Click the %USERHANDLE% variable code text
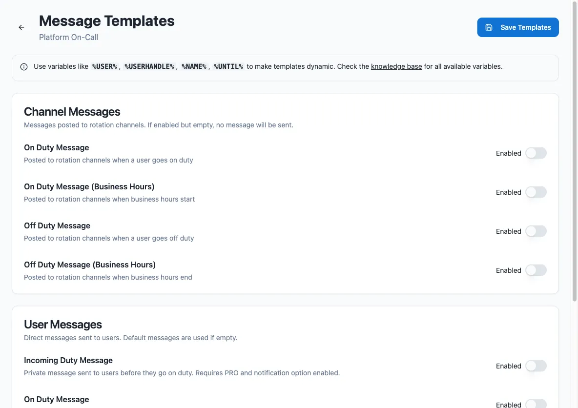Viewport: 578px width, 408px height. click(149, 66)
